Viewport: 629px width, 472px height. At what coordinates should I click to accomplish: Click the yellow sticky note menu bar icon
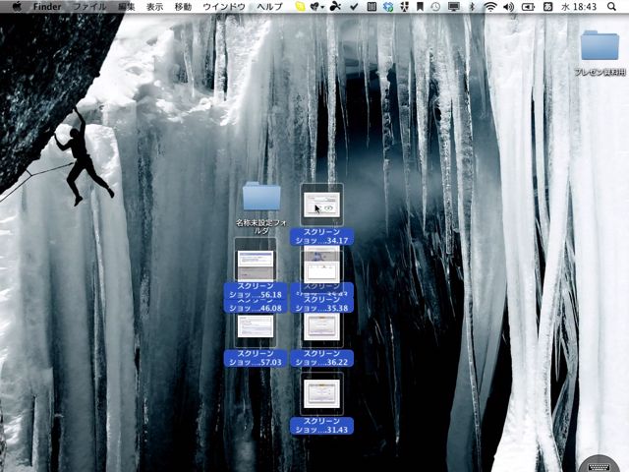(300, 7)
